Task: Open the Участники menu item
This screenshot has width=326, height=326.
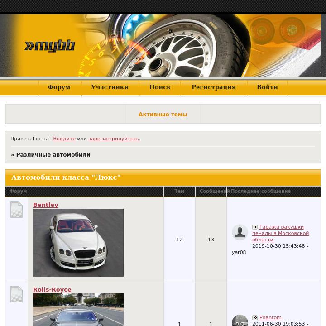Action: (110, 87)
